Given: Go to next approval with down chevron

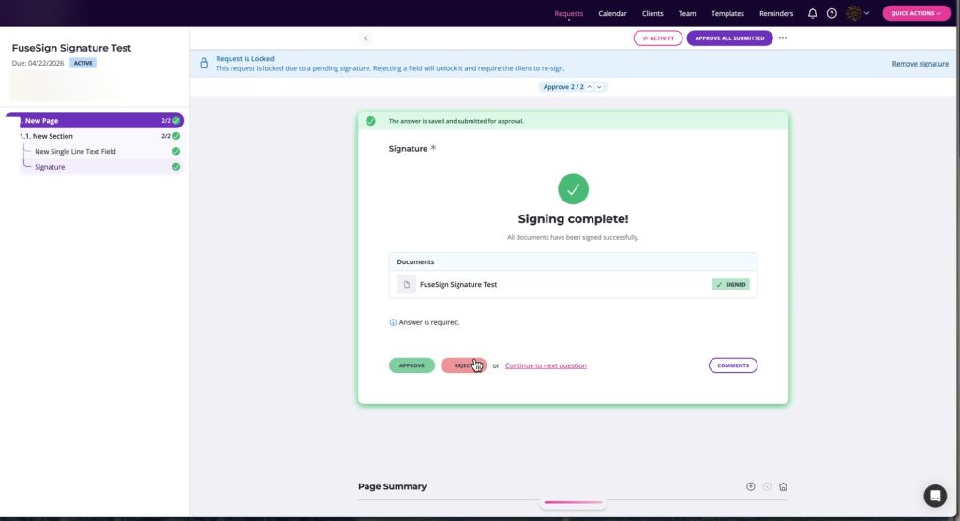Looking at the screenshot, I should click(x=599, y=87).
